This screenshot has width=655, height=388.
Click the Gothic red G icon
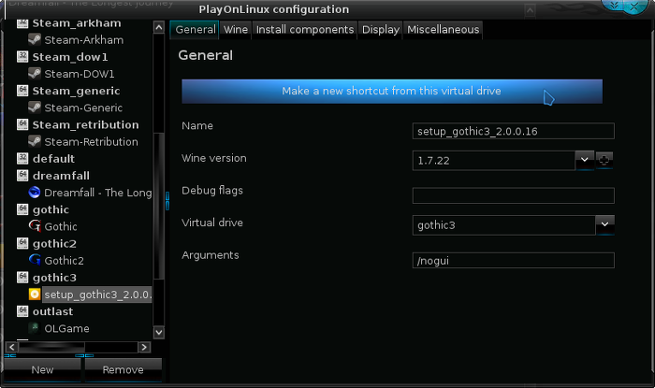(35, 226)
